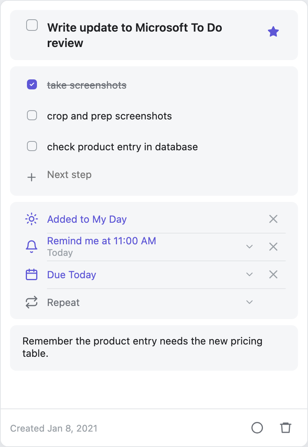Unstar the task with the purple star icon

coord(273,32)
